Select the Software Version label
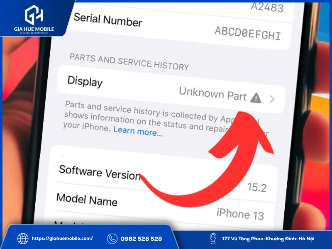This screenshot has width=332, height=249. coord(100,172)
